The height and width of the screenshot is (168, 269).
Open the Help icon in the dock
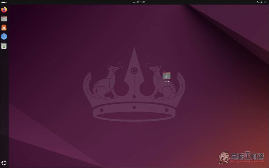(4, 36)
